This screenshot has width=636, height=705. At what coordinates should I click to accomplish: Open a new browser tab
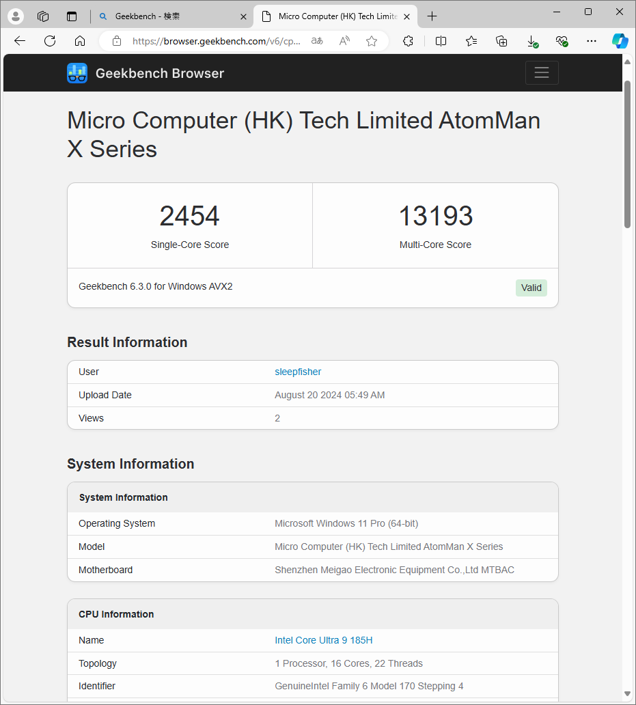(432, 16)
